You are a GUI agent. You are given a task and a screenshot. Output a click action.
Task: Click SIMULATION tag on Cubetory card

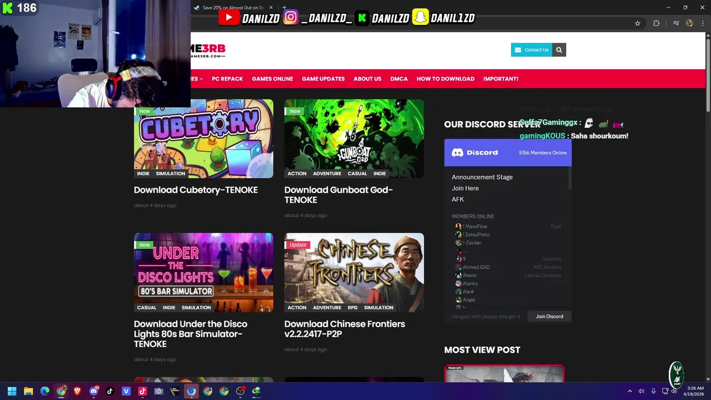coord(171,174)
